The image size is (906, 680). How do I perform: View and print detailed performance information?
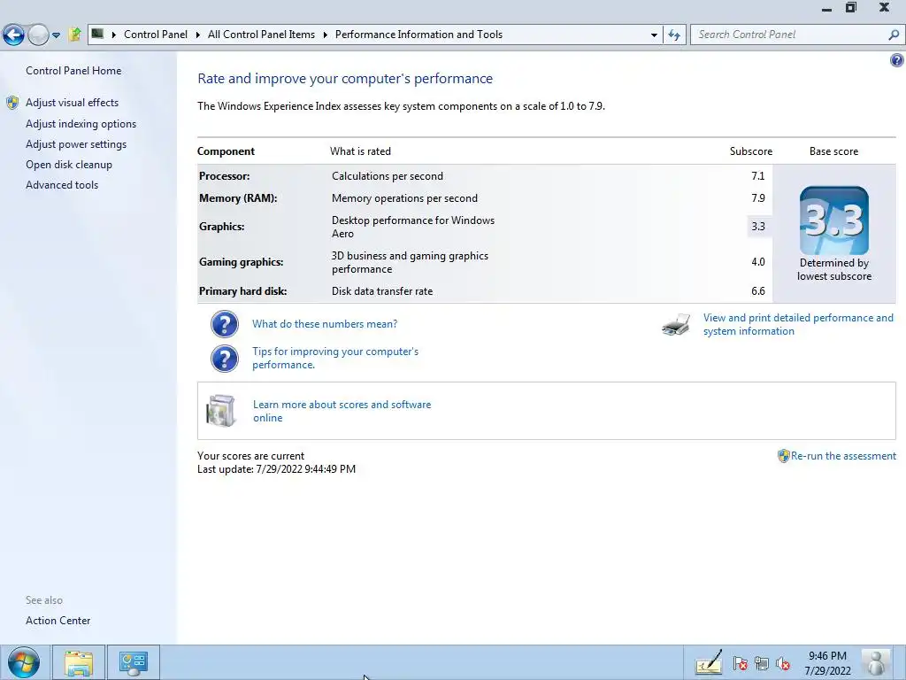pos(798,324)
